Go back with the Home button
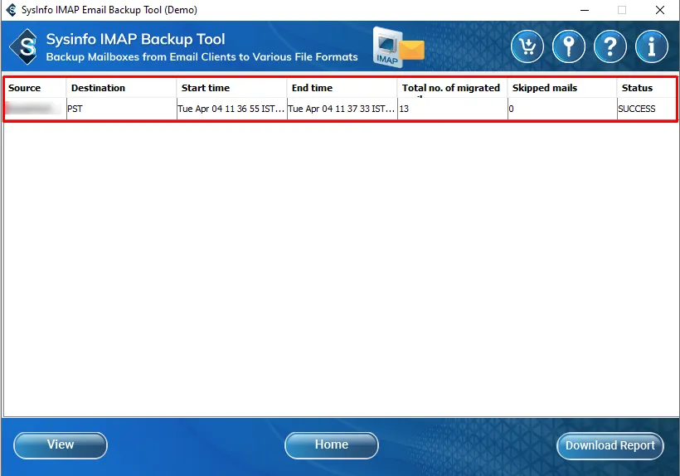This screenshot has height=476, width=680. point(332,445)
